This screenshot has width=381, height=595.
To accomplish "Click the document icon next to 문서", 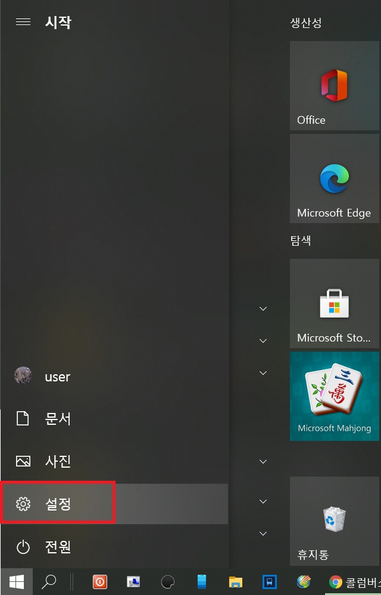I will click(23, 418).
